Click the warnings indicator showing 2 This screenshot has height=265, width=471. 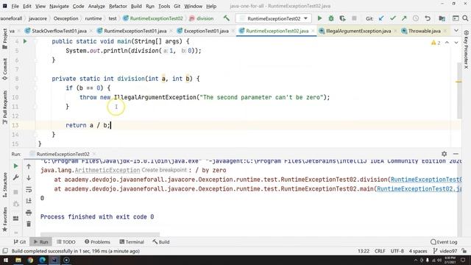[436, 43]
